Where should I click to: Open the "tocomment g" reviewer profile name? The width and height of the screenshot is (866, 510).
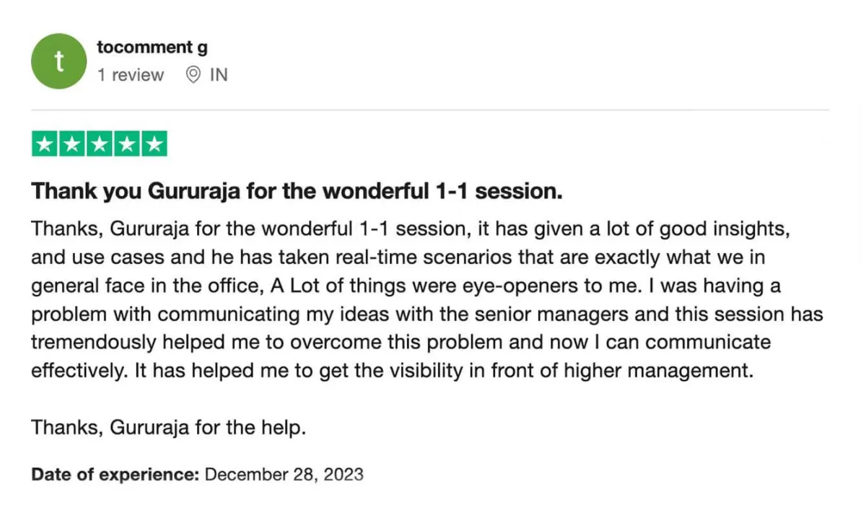pyautogui.click(x=152, y=48)
